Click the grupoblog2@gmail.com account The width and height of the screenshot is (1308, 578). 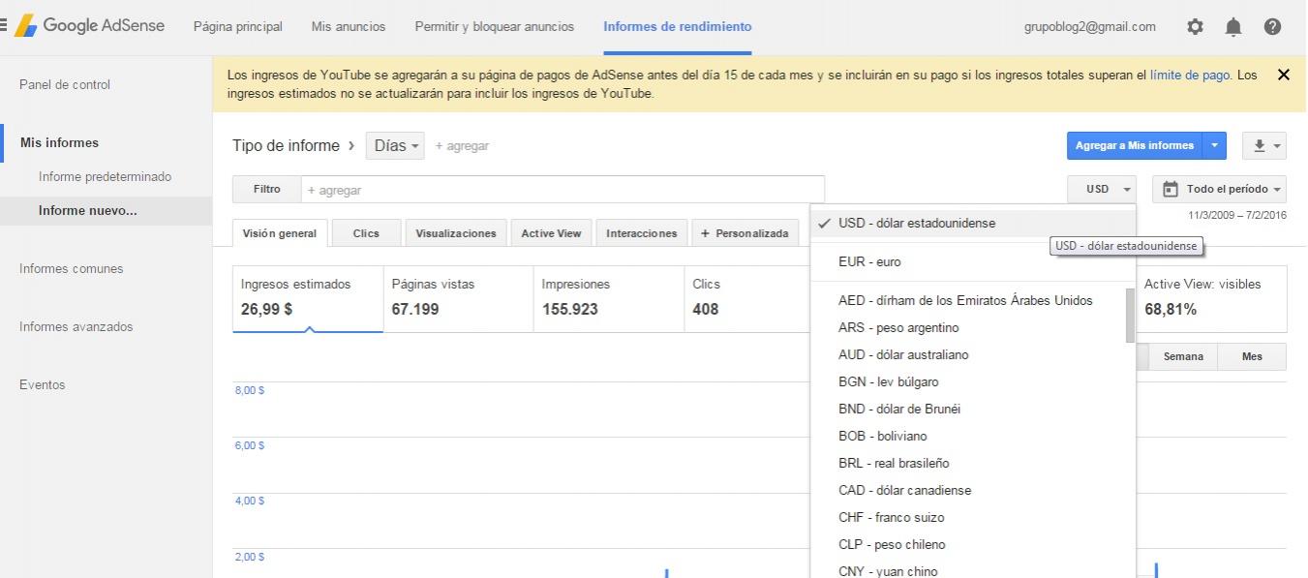point(1089,27)
